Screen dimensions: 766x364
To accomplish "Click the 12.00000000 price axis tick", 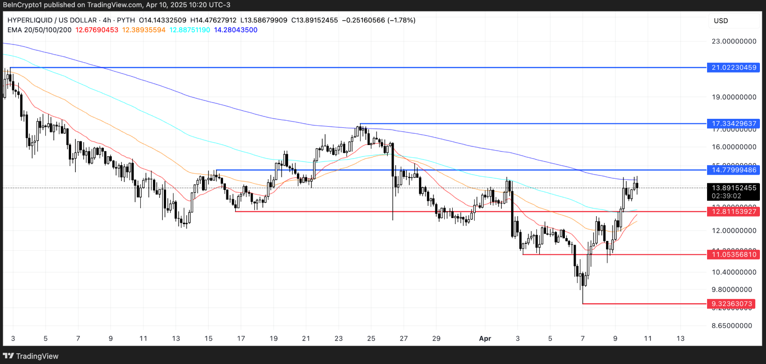I will (x=734, y=231).
